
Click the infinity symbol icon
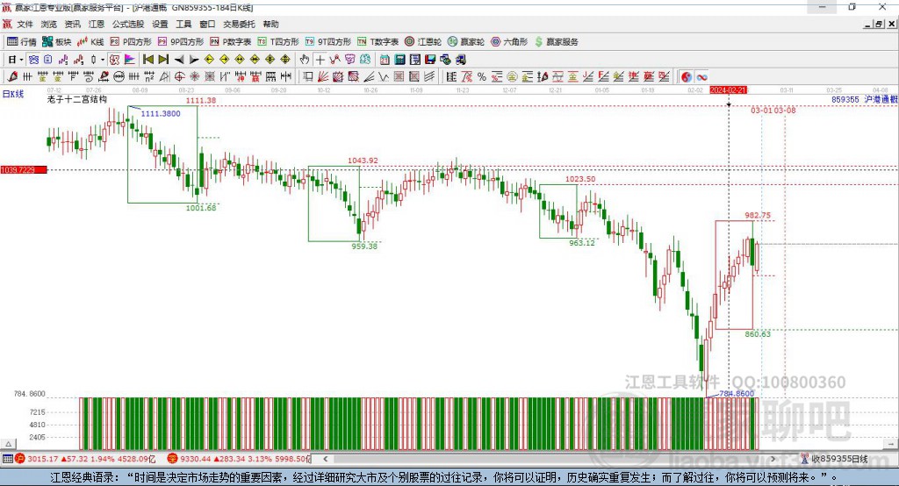701,77
